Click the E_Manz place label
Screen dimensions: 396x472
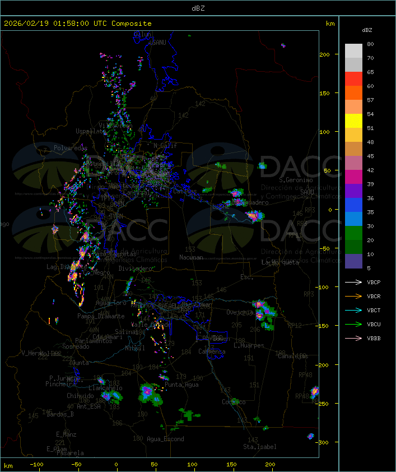(x=66, y=434)
